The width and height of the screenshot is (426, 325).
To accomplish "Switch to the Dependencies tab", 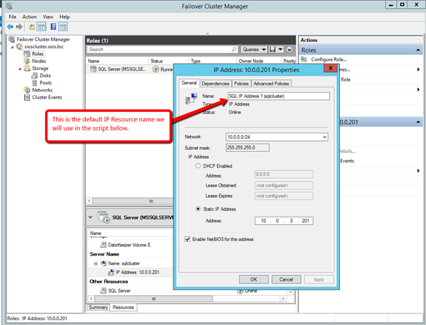I will click(x=215, y=84).
